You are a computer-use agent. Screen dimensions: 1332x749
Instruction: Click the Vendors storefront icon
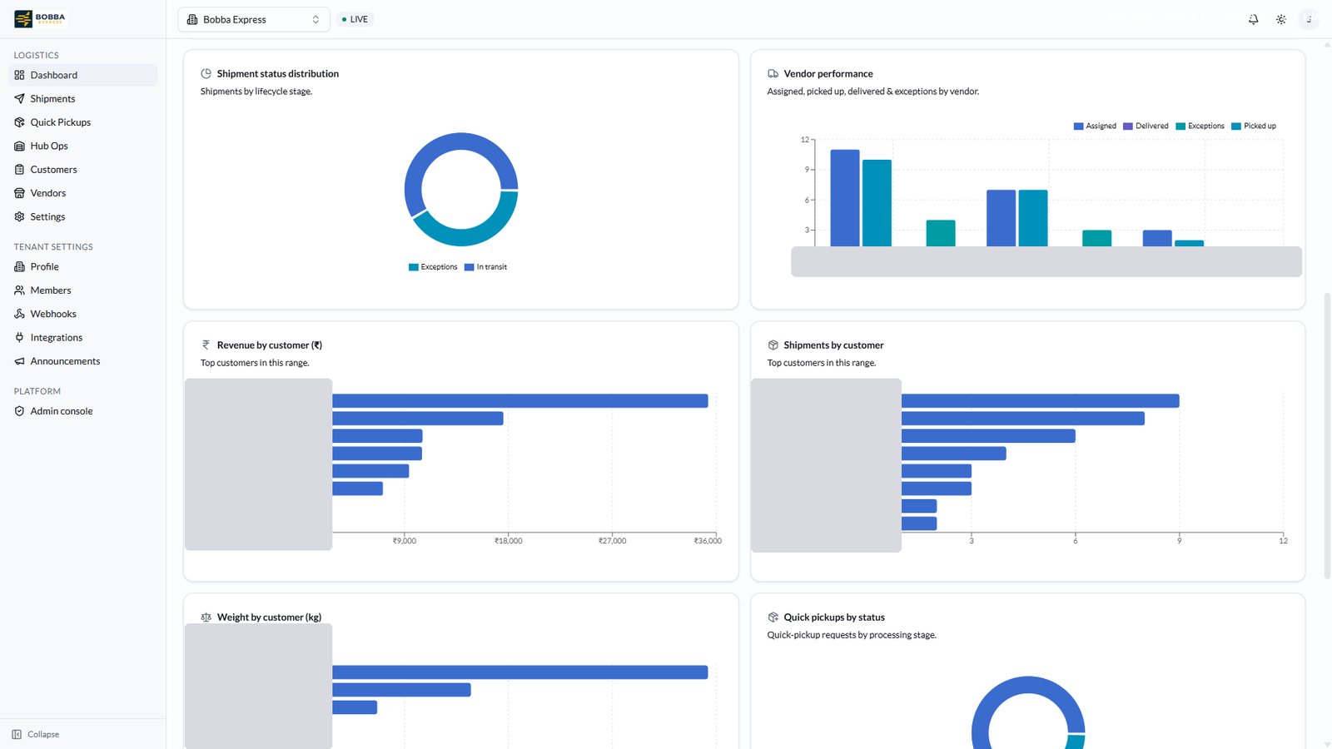pos(19,193)
